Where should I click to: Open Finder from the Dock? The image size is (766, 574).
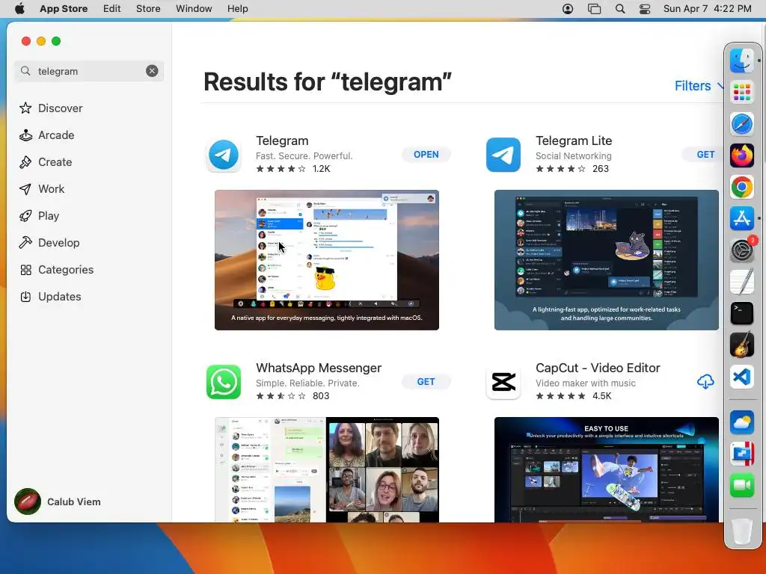[741, 61]
